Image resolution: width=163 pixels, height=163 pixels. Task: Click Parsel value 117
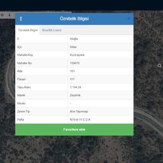(x=72, y=79)
